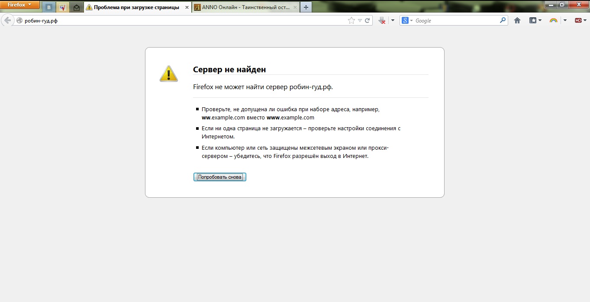
Task: Open the bookmarks menu button
Action: pos(535,20)
